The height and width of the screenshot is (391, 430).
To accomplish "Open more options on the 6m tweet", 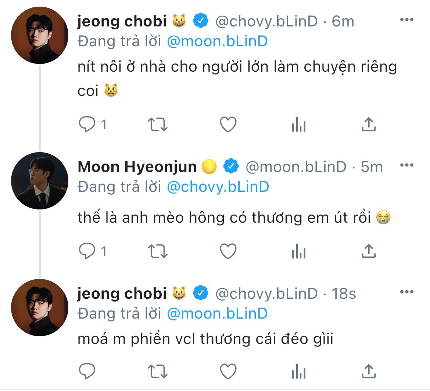I will point(407,19).
